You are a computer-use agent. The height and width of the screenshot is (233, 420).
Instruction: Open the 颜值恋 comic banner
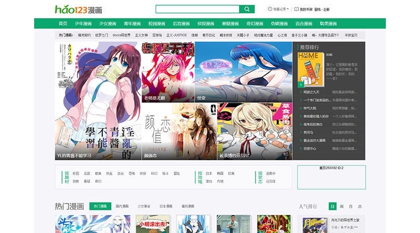(179, 131)
